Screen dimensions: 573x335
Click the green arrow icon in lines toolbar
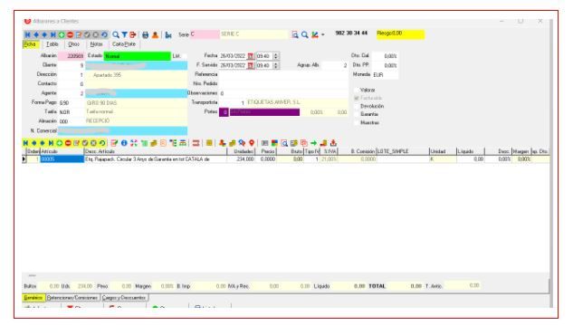click(313, 143)
